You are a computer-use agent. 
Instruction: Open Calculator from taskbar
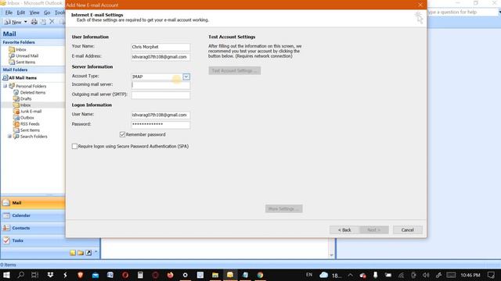[x=140, y=275]
